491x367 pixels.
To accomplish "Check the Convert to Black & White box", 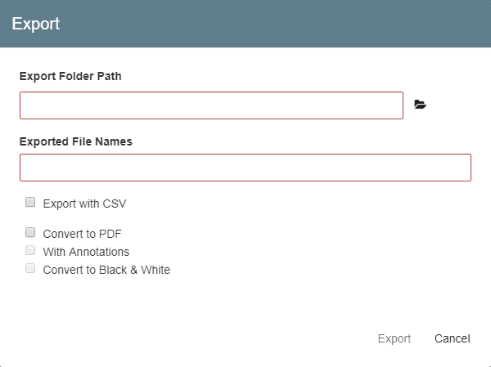I will (x=30, y=268).
